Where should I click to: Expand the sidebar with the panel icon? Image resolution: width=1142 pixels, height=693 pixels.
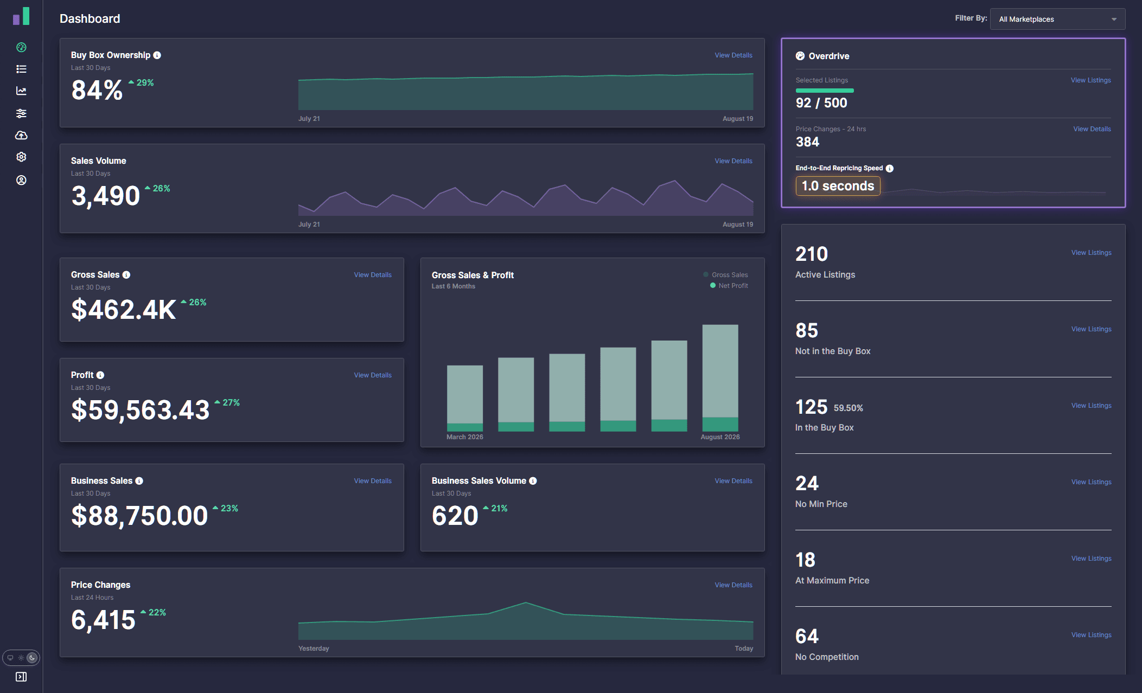(x=21, y=677)
